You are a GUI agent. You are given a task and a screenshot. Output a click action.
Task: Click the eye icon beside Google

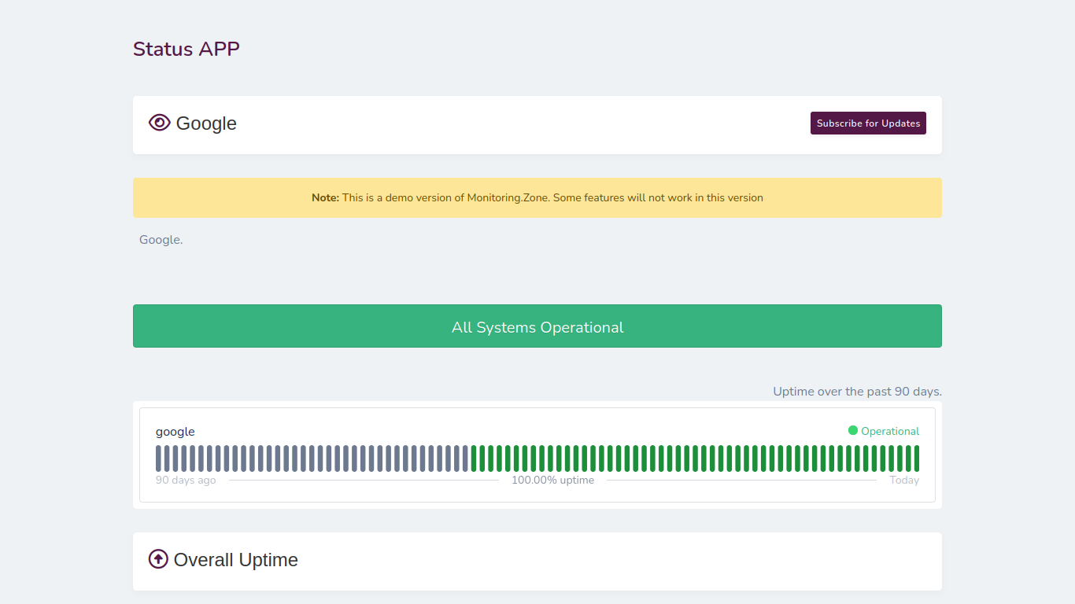[160, 123]
